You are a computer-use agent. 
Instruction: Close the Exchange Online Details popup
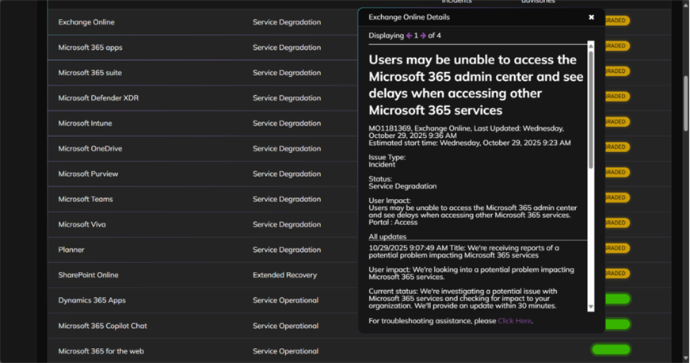click(591, 17)
